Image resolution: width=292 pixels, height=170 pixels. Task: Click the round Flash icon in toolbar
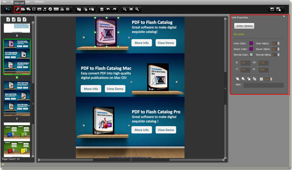[50, 9]
